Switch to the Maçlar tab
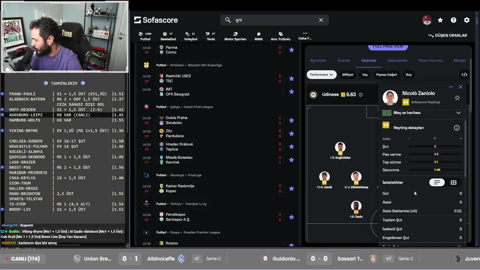The image size is (480, 270). pyautogui.click(x=460, y=60)
